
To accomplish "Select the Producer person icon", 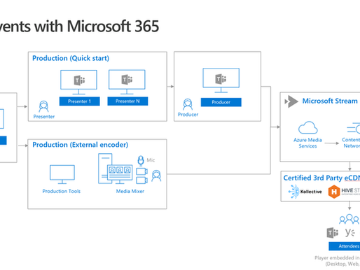I will 188,104.
